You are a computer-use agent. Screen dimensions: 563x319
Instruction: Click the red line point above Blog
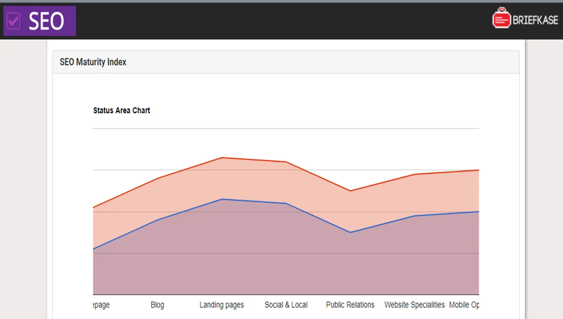click(x=157, y=178)
